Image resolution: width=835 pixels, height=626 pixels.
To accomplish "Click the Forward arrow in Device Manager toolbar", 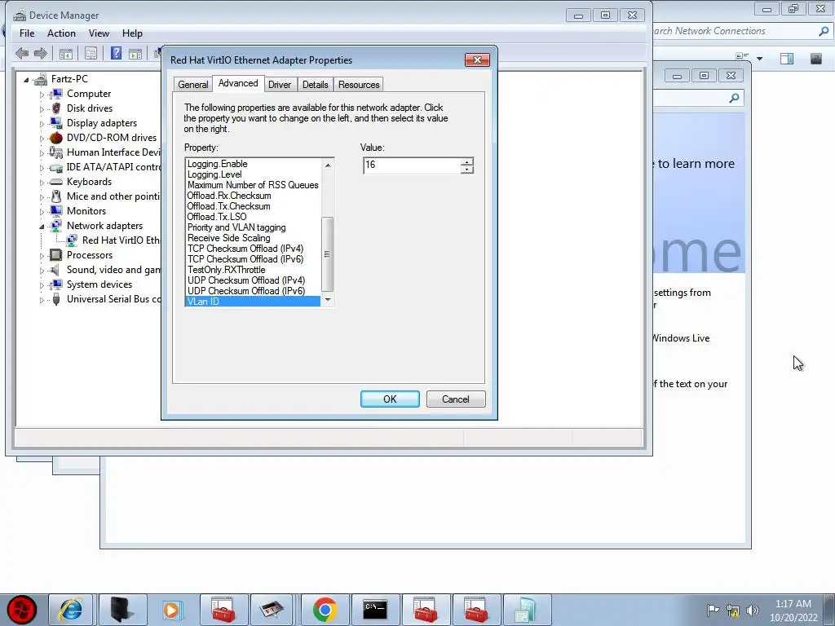I will pyautogui.click(x=41, y=53).
